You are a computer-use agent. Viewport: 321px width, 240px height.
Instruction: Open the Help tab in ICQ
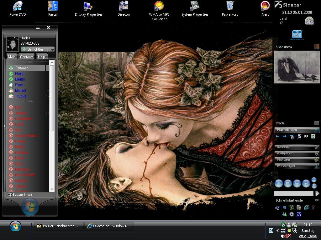point(41,57)
